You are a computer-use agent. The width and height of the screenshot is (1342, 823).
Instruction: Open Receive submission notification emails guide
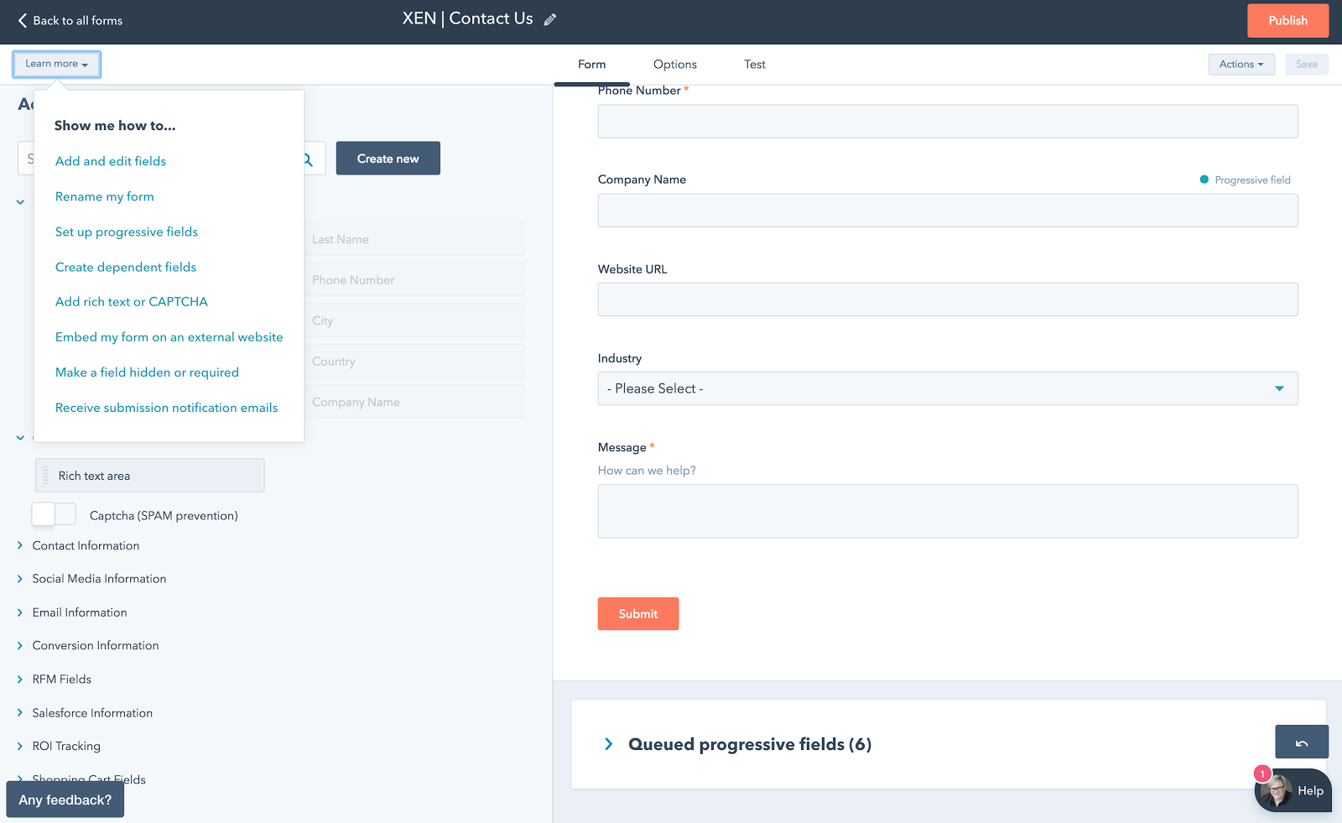tap(166, 408)
